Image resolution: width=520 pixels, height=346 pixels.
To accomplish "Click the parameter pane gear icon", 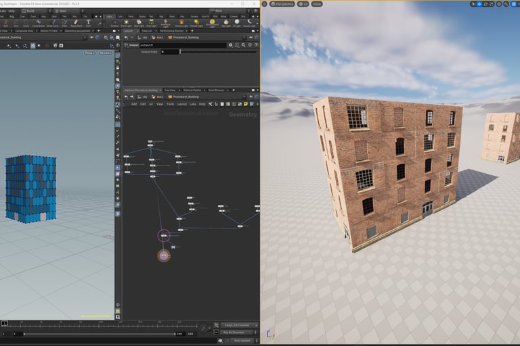I will coord(231,45).
